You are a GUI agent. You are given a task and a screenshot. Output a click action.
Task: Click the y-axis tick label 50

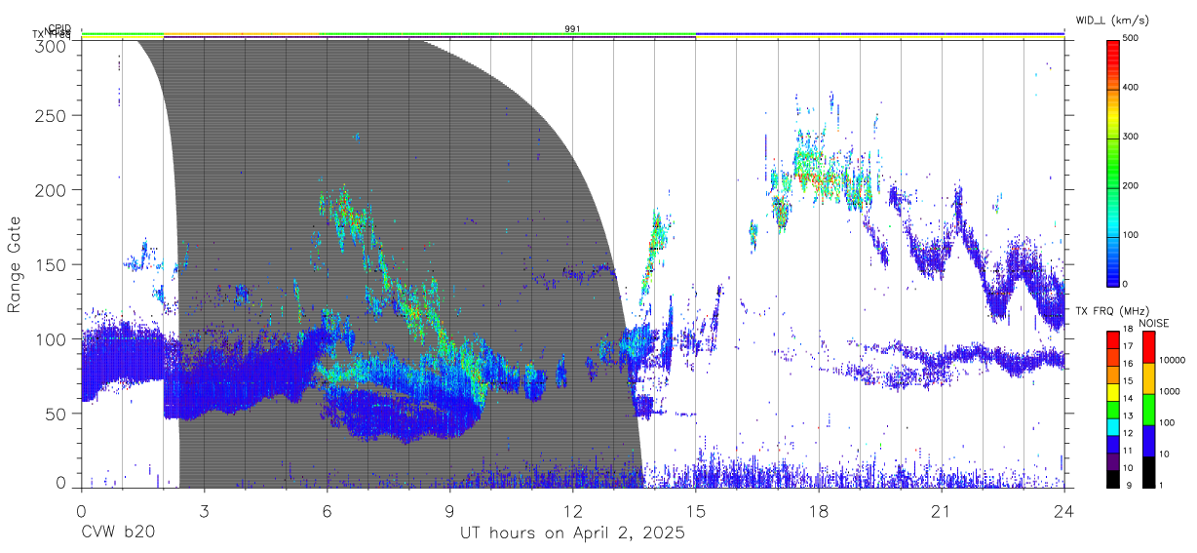pyautogui.click(x=58, y=414)
